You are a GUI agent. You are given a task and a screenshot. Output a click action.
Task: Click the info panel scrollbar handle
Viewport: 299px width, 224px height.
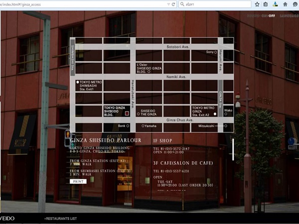pos(233,149)
